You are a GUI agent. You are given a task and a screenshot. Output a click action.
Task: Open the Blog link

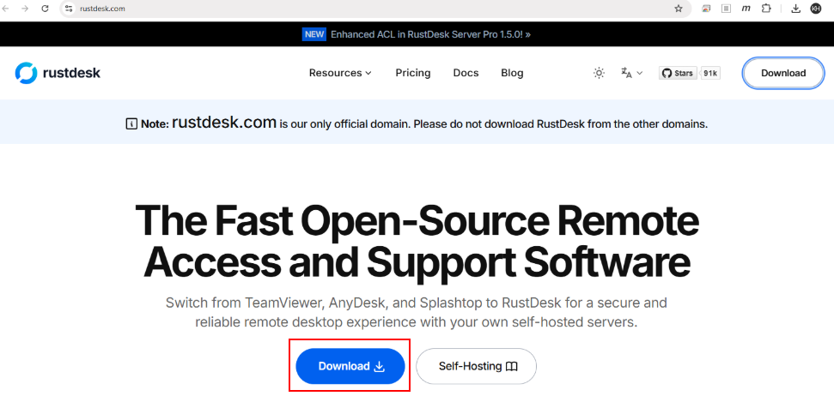512,73
